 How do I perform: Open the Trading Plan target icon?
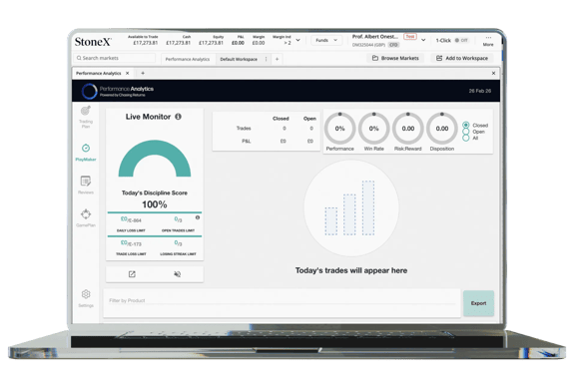86,111
